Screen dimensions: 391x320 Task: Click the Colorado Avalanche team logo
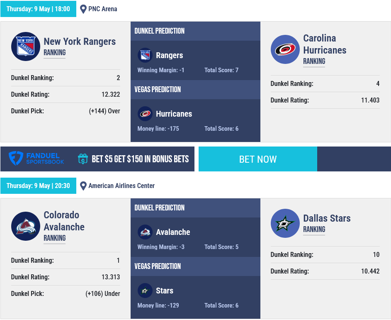(26, 226)
